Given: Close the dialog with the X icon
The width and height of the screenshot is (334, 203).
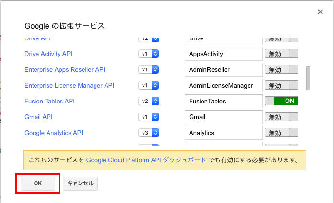Looking at the screenshot, I should click(320, 12).
